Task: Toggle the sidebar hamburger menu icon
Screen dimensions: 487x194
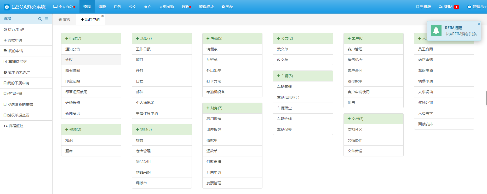Action: coord(47,19)
